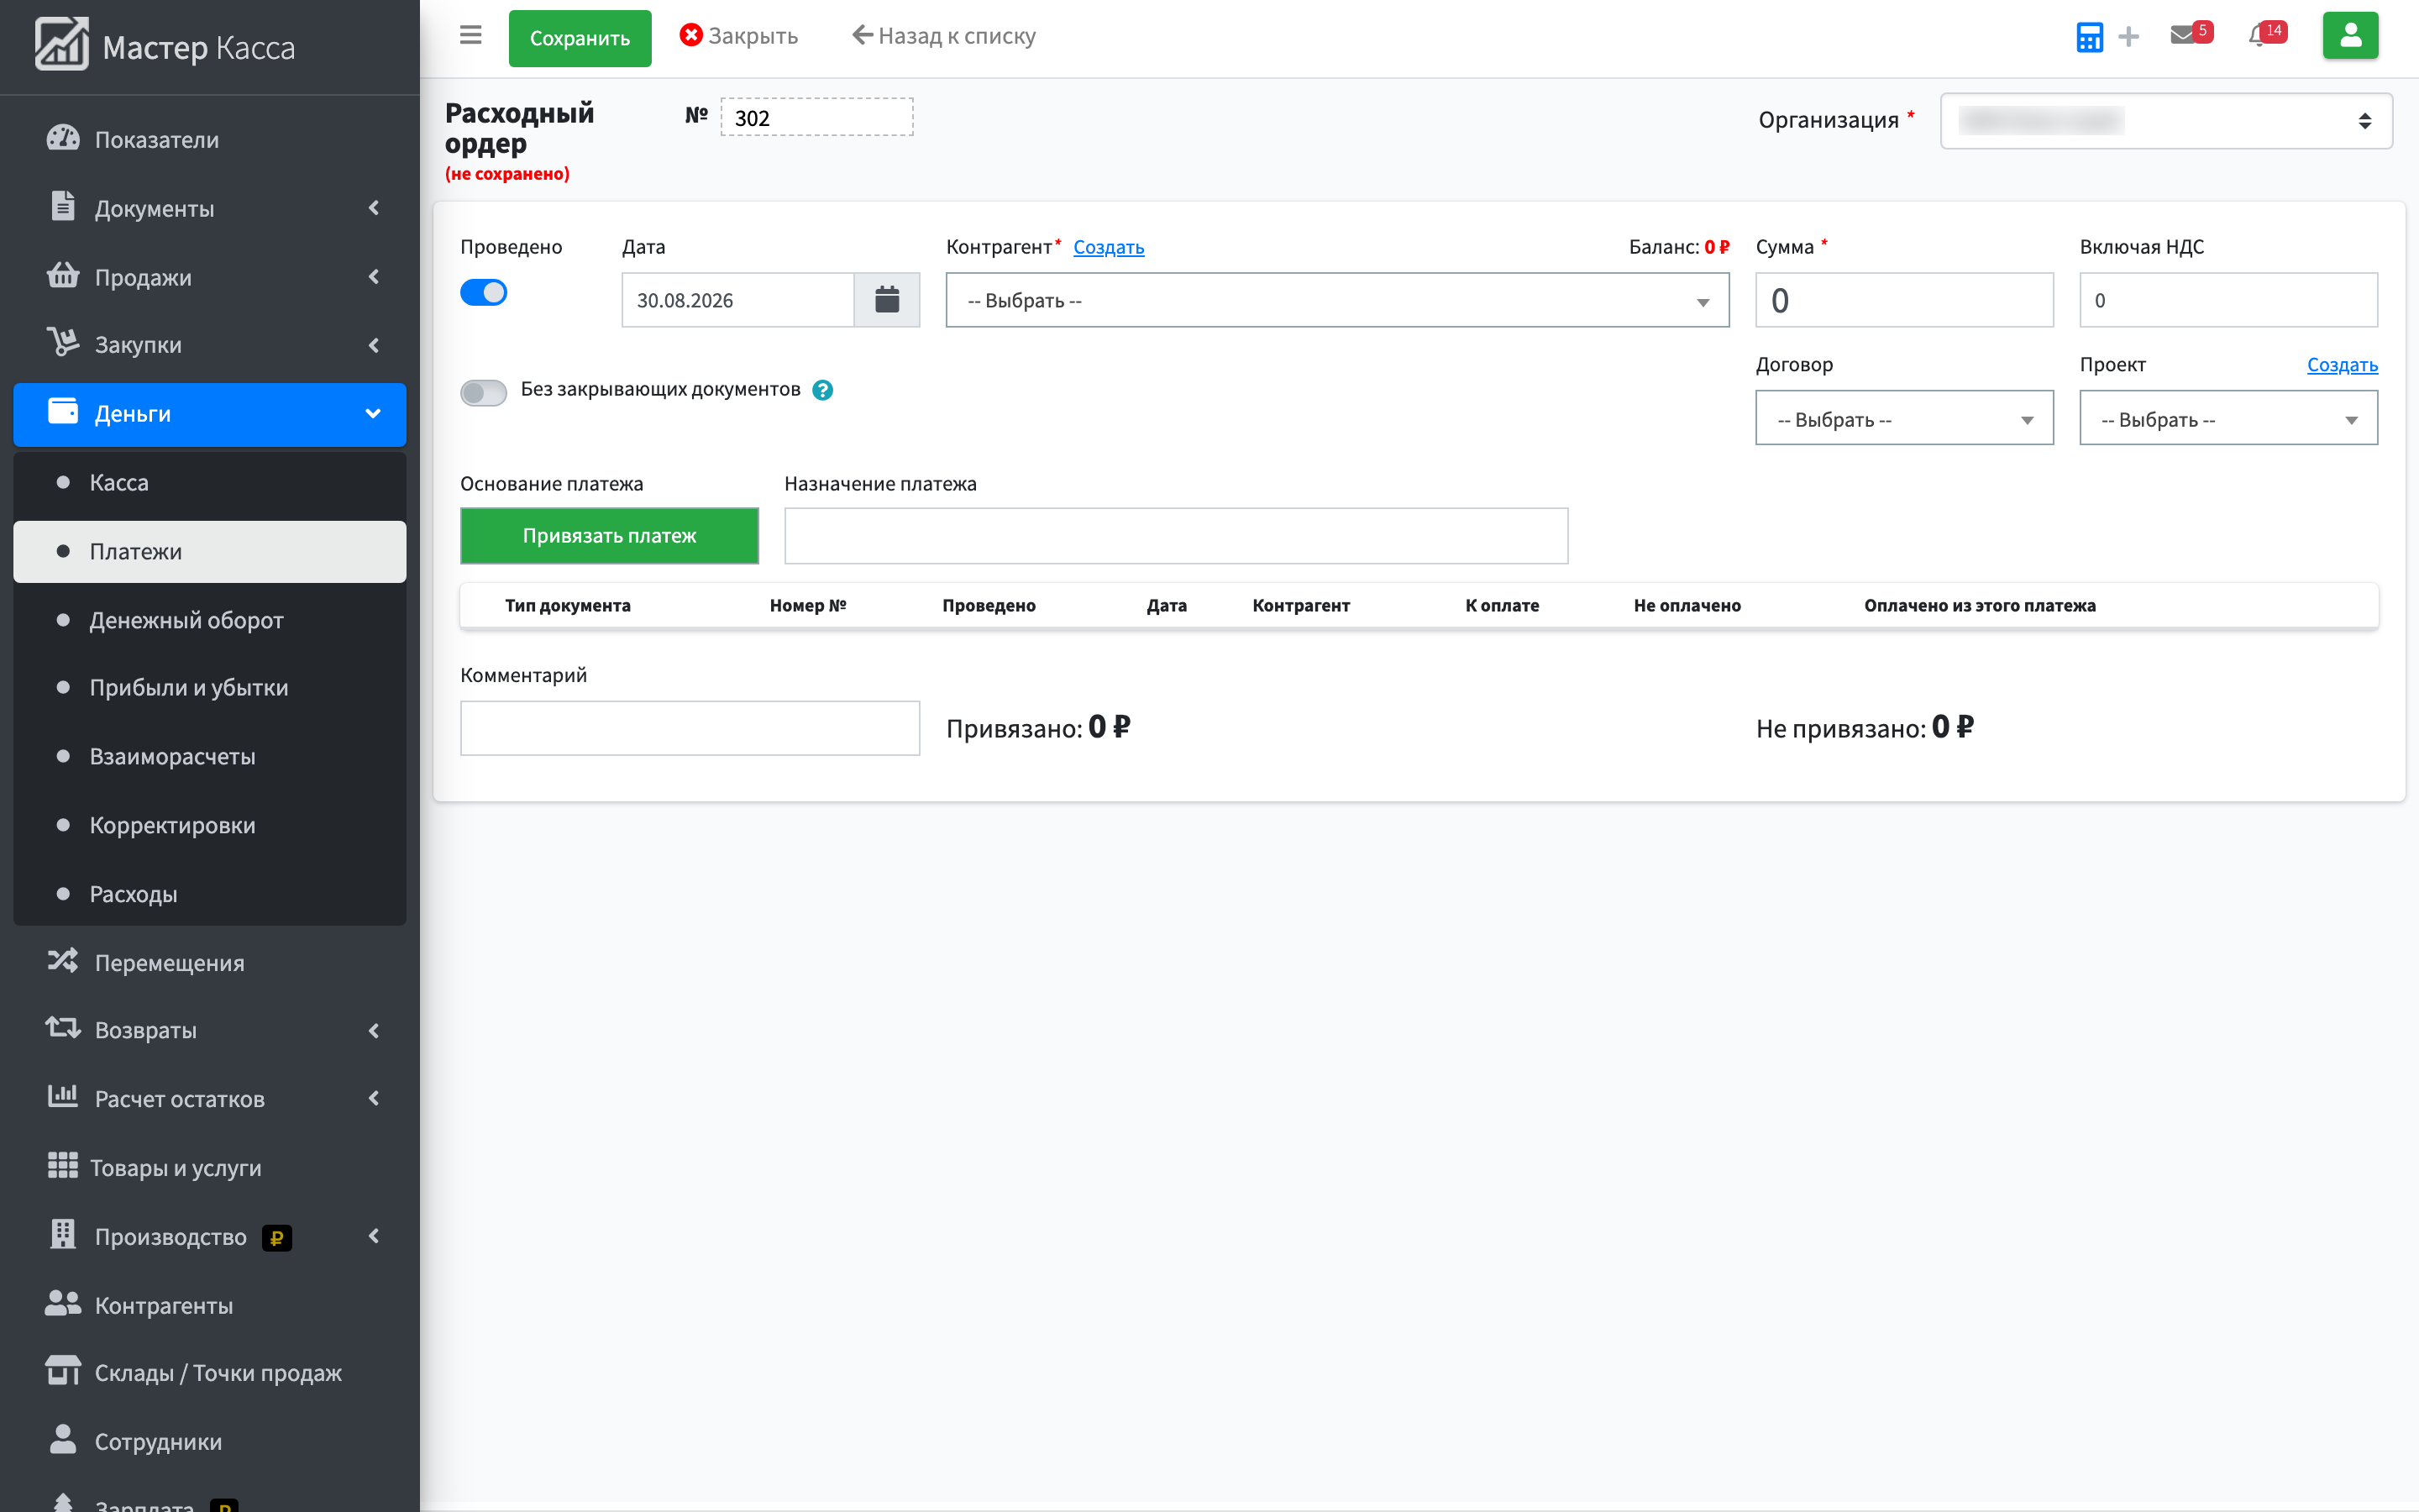
Task: Expand Продажи sidebar section
Action: (210, 276)
